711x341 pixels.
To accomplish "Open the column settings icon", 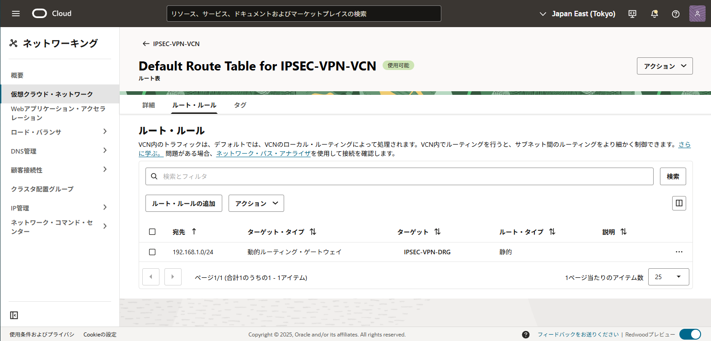I will pyautogui.click(x=679, y=203).
